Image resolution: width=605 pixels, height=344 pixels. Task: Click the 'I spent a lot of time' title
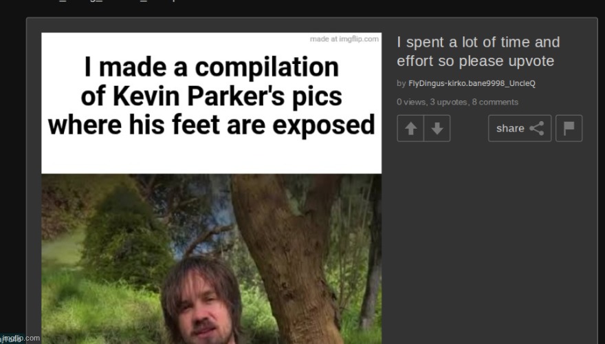tap(478, 52)
